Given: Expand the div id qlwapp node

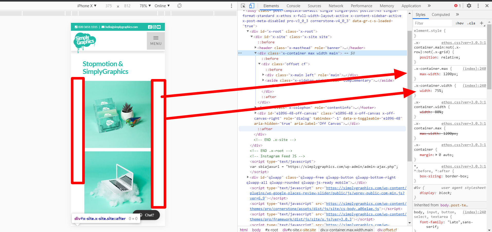Looking at the screenshot, I should [248, 177].
